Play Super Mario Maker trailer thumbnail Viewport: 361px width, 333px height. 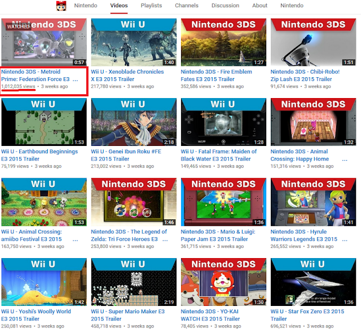pyautogui.click(x=134, y=282)
